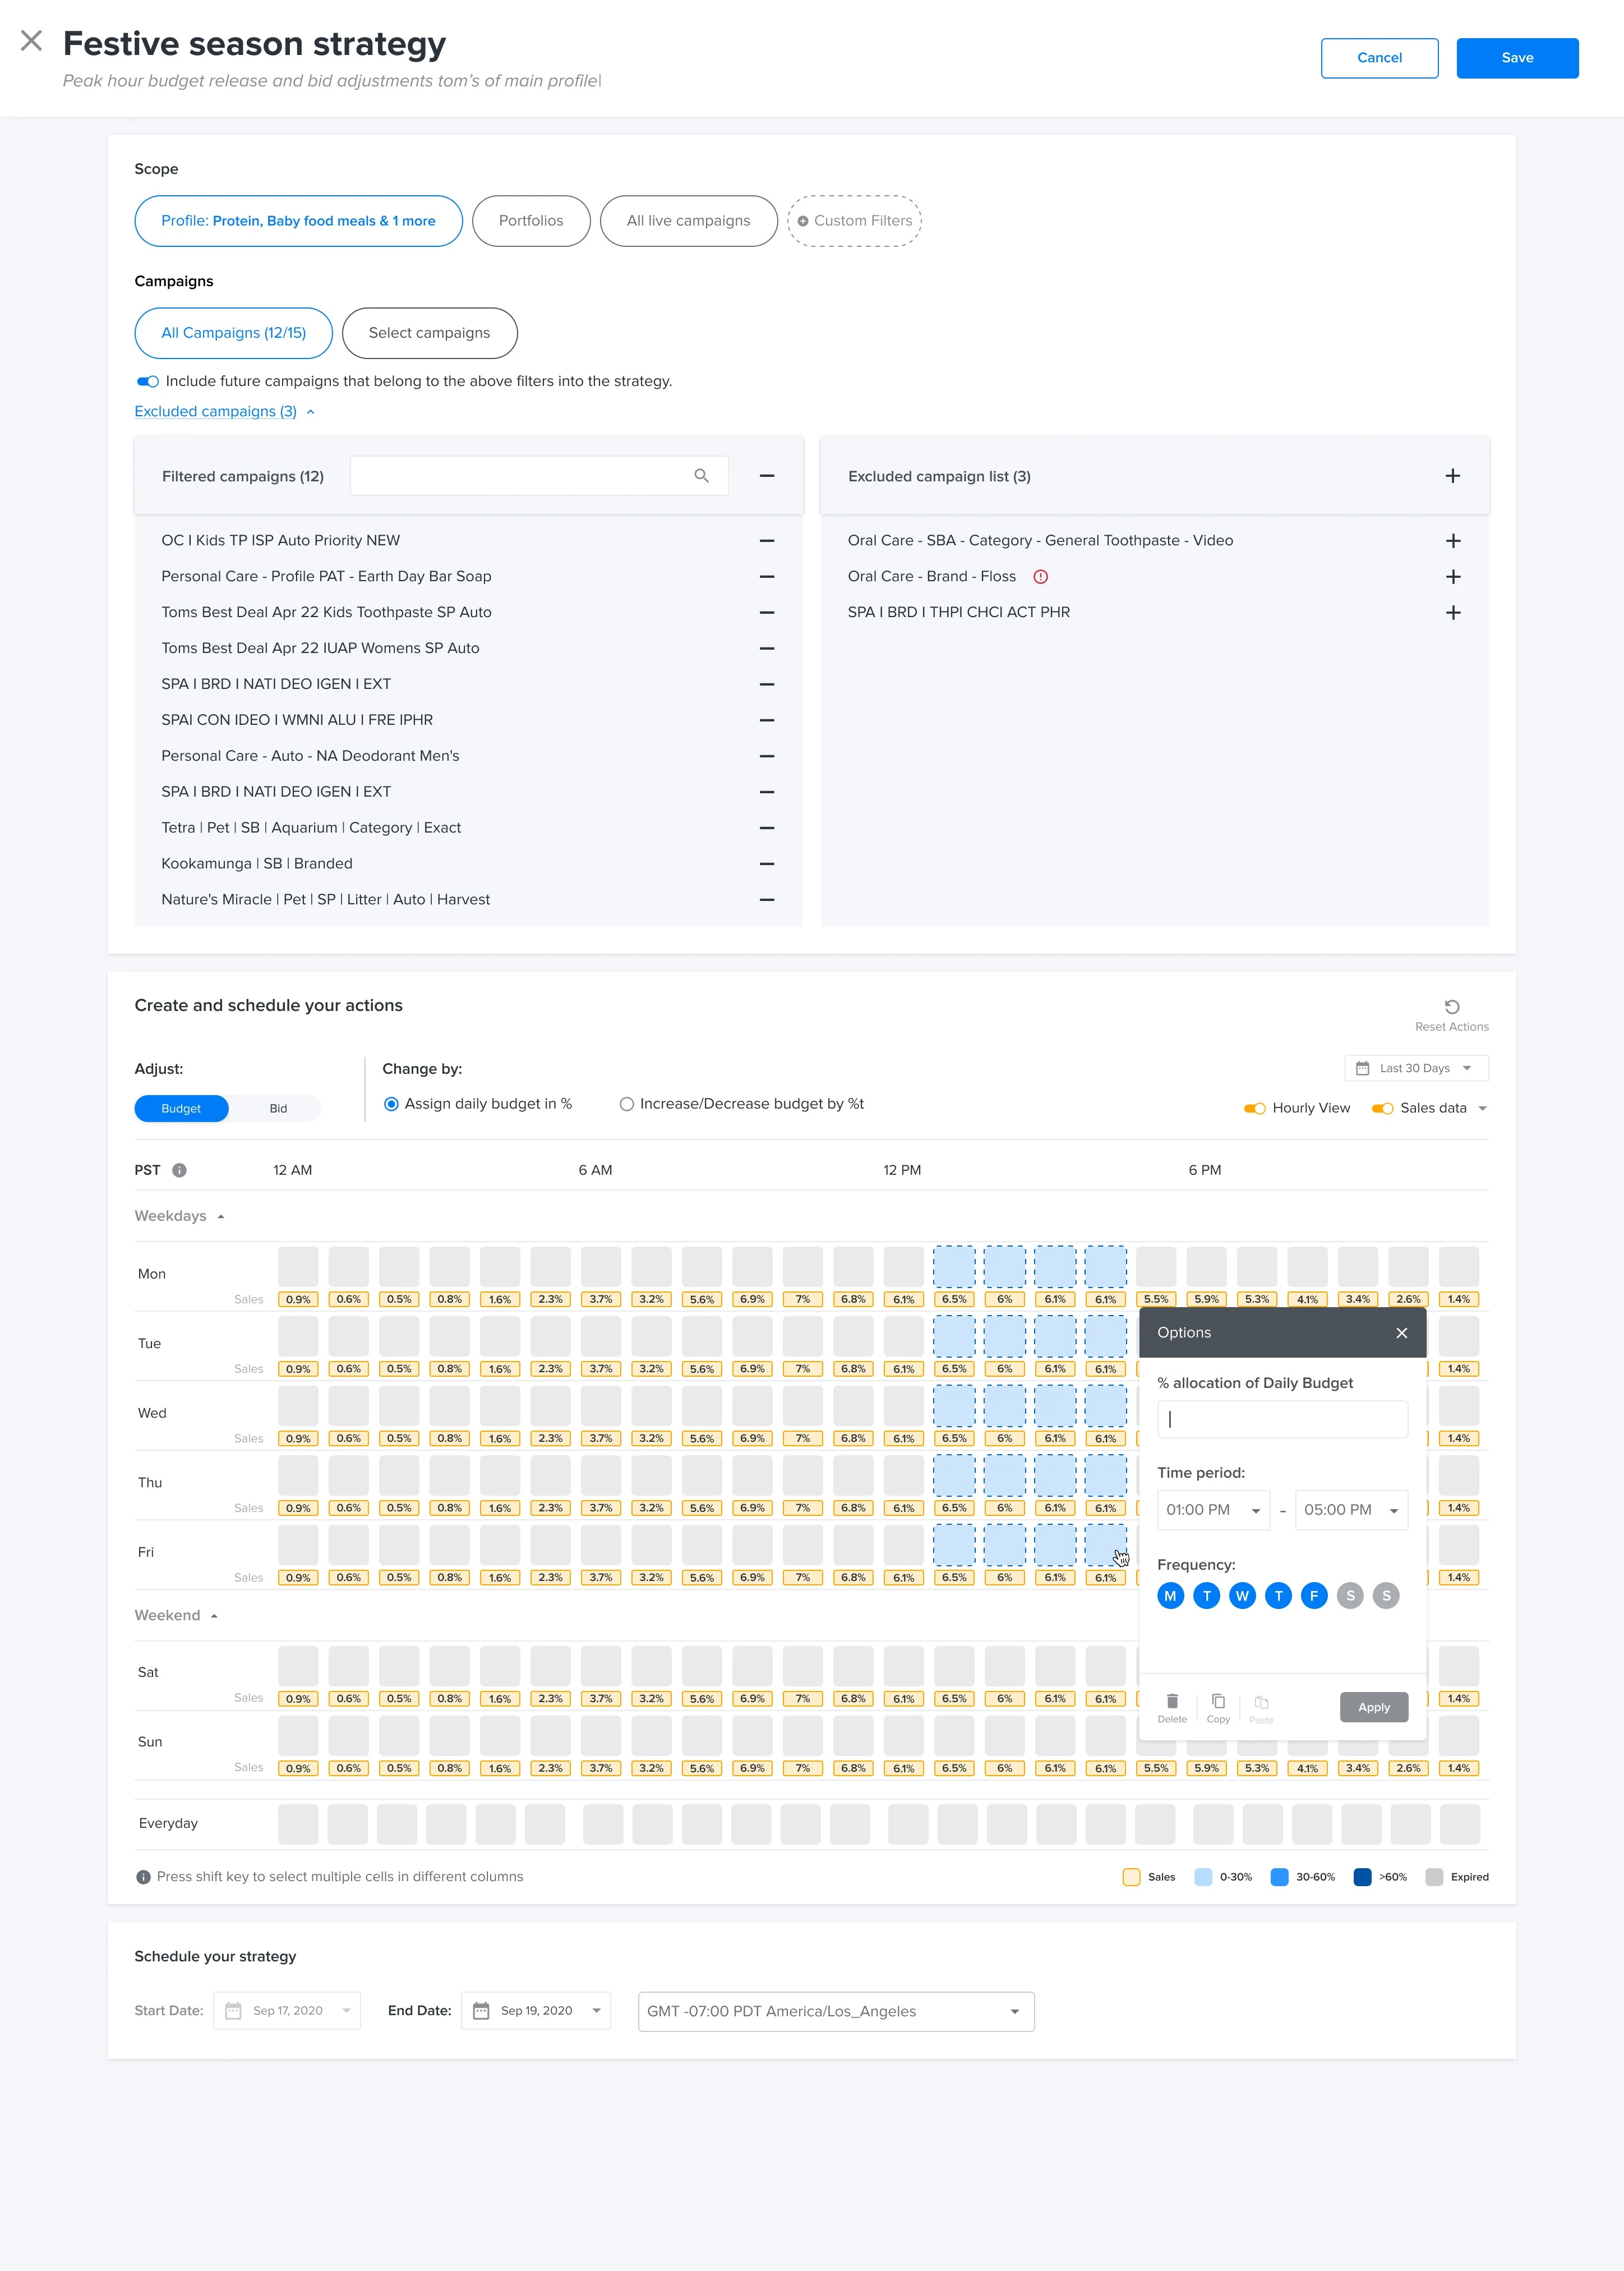Screen dimensions: 1624x2271
Task: Click the >60% legend swatch
Action: pos(1362,1877)
